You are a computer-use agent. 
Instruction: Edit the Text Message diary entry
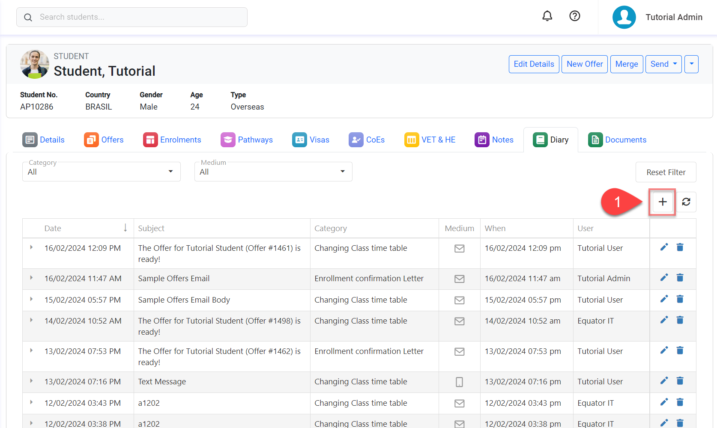pyautogui.click(x=664, y=381)
